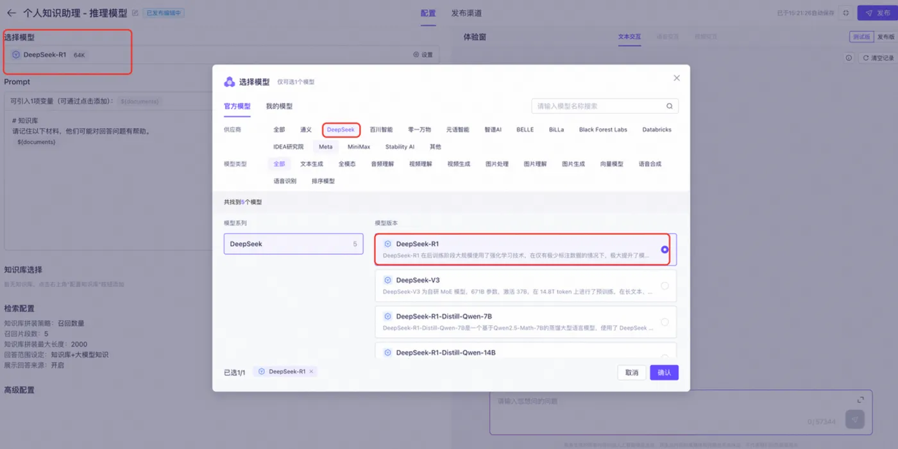
Task: Click the expand icon in the chat input
Action: 861,400
